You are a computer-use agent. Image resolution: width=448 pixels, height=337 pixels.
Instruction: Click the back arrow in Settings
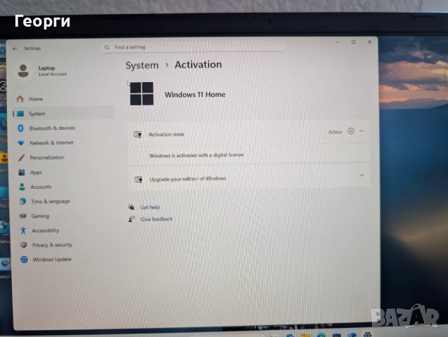15,48
